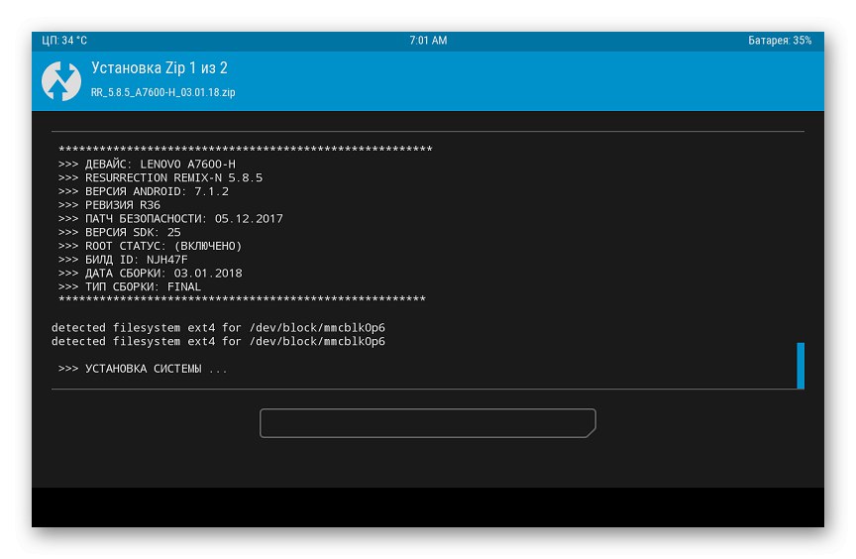The image size is (856, 559).
Task: Click the second 'detected filesystem ext4' line
Action: (218, 341)
